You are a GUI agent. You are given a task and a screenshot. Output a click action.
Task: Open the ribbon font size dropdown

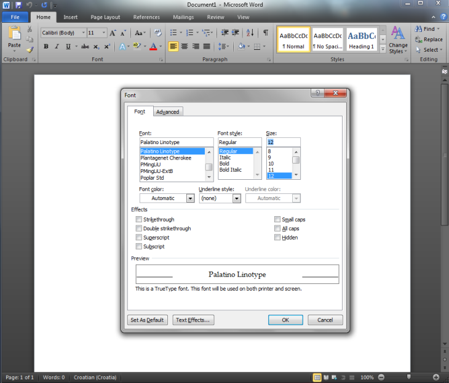pos(103,33)
